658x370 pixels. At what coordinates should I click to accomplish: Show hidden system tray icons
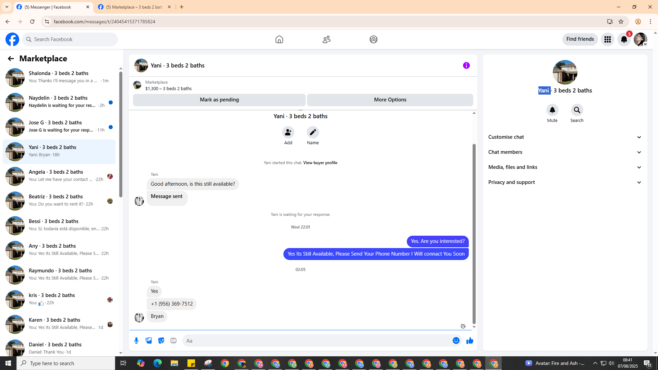pos(595,363)
